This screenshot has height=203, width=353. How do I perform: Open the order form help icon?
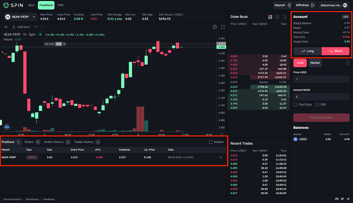(x=347, y=63)
